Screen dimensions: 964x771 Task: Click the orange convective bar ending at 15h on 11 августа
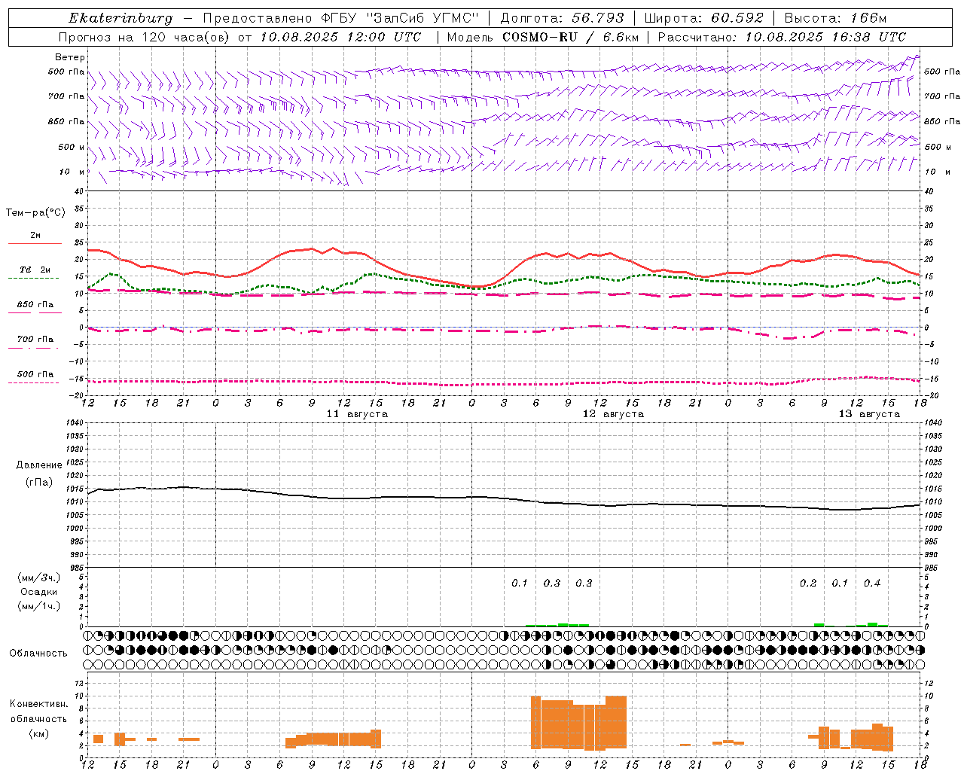pos(376,739)
